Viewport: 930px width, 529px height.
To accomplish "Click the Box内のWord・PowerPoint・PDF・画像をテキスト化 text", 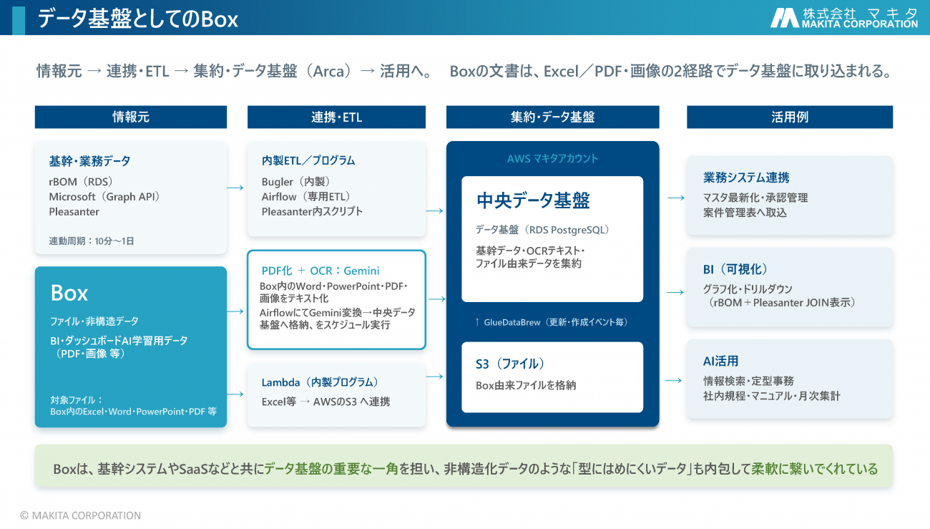I will [x=333, y=292].
